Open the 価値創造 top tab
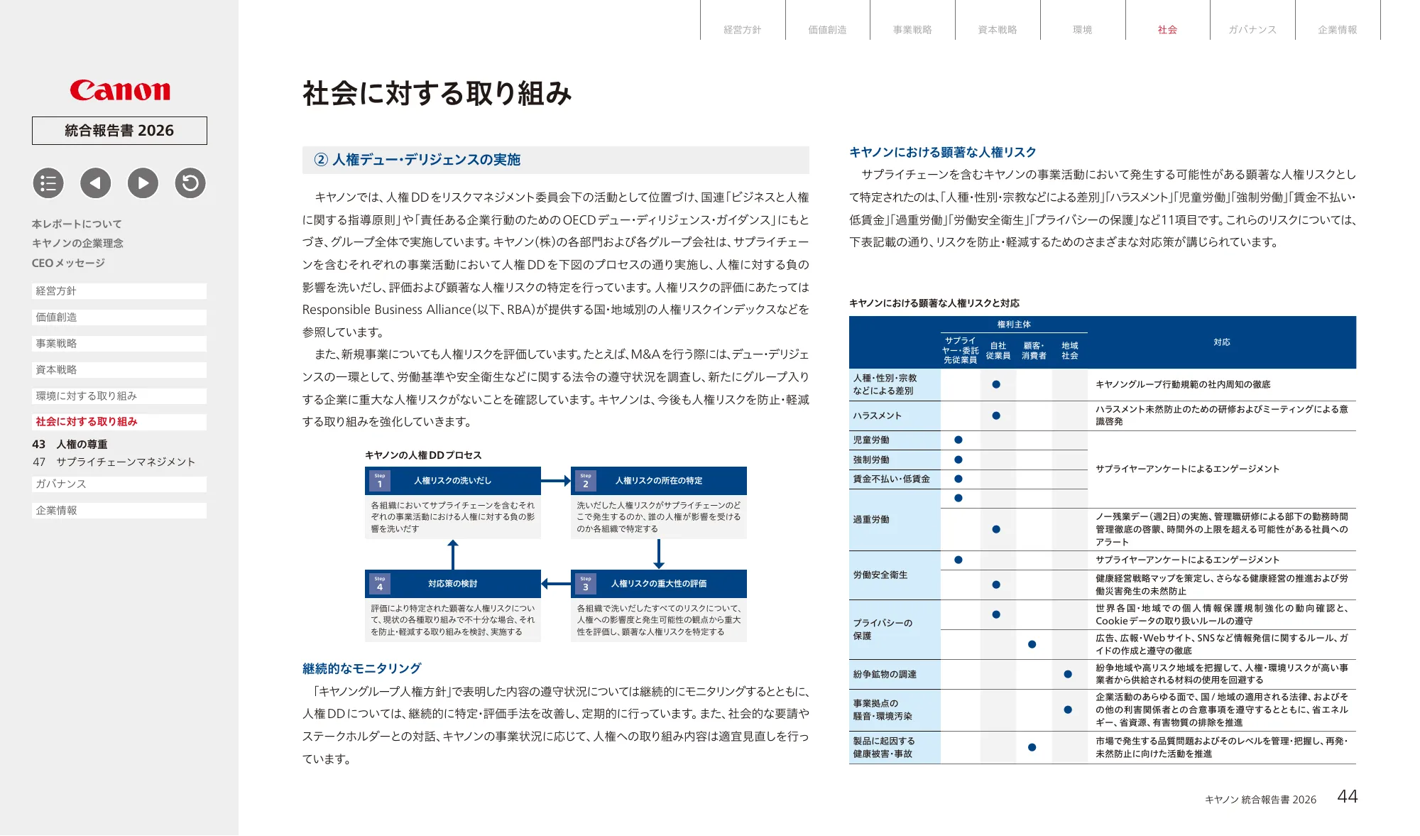 [x=828, y=29]
